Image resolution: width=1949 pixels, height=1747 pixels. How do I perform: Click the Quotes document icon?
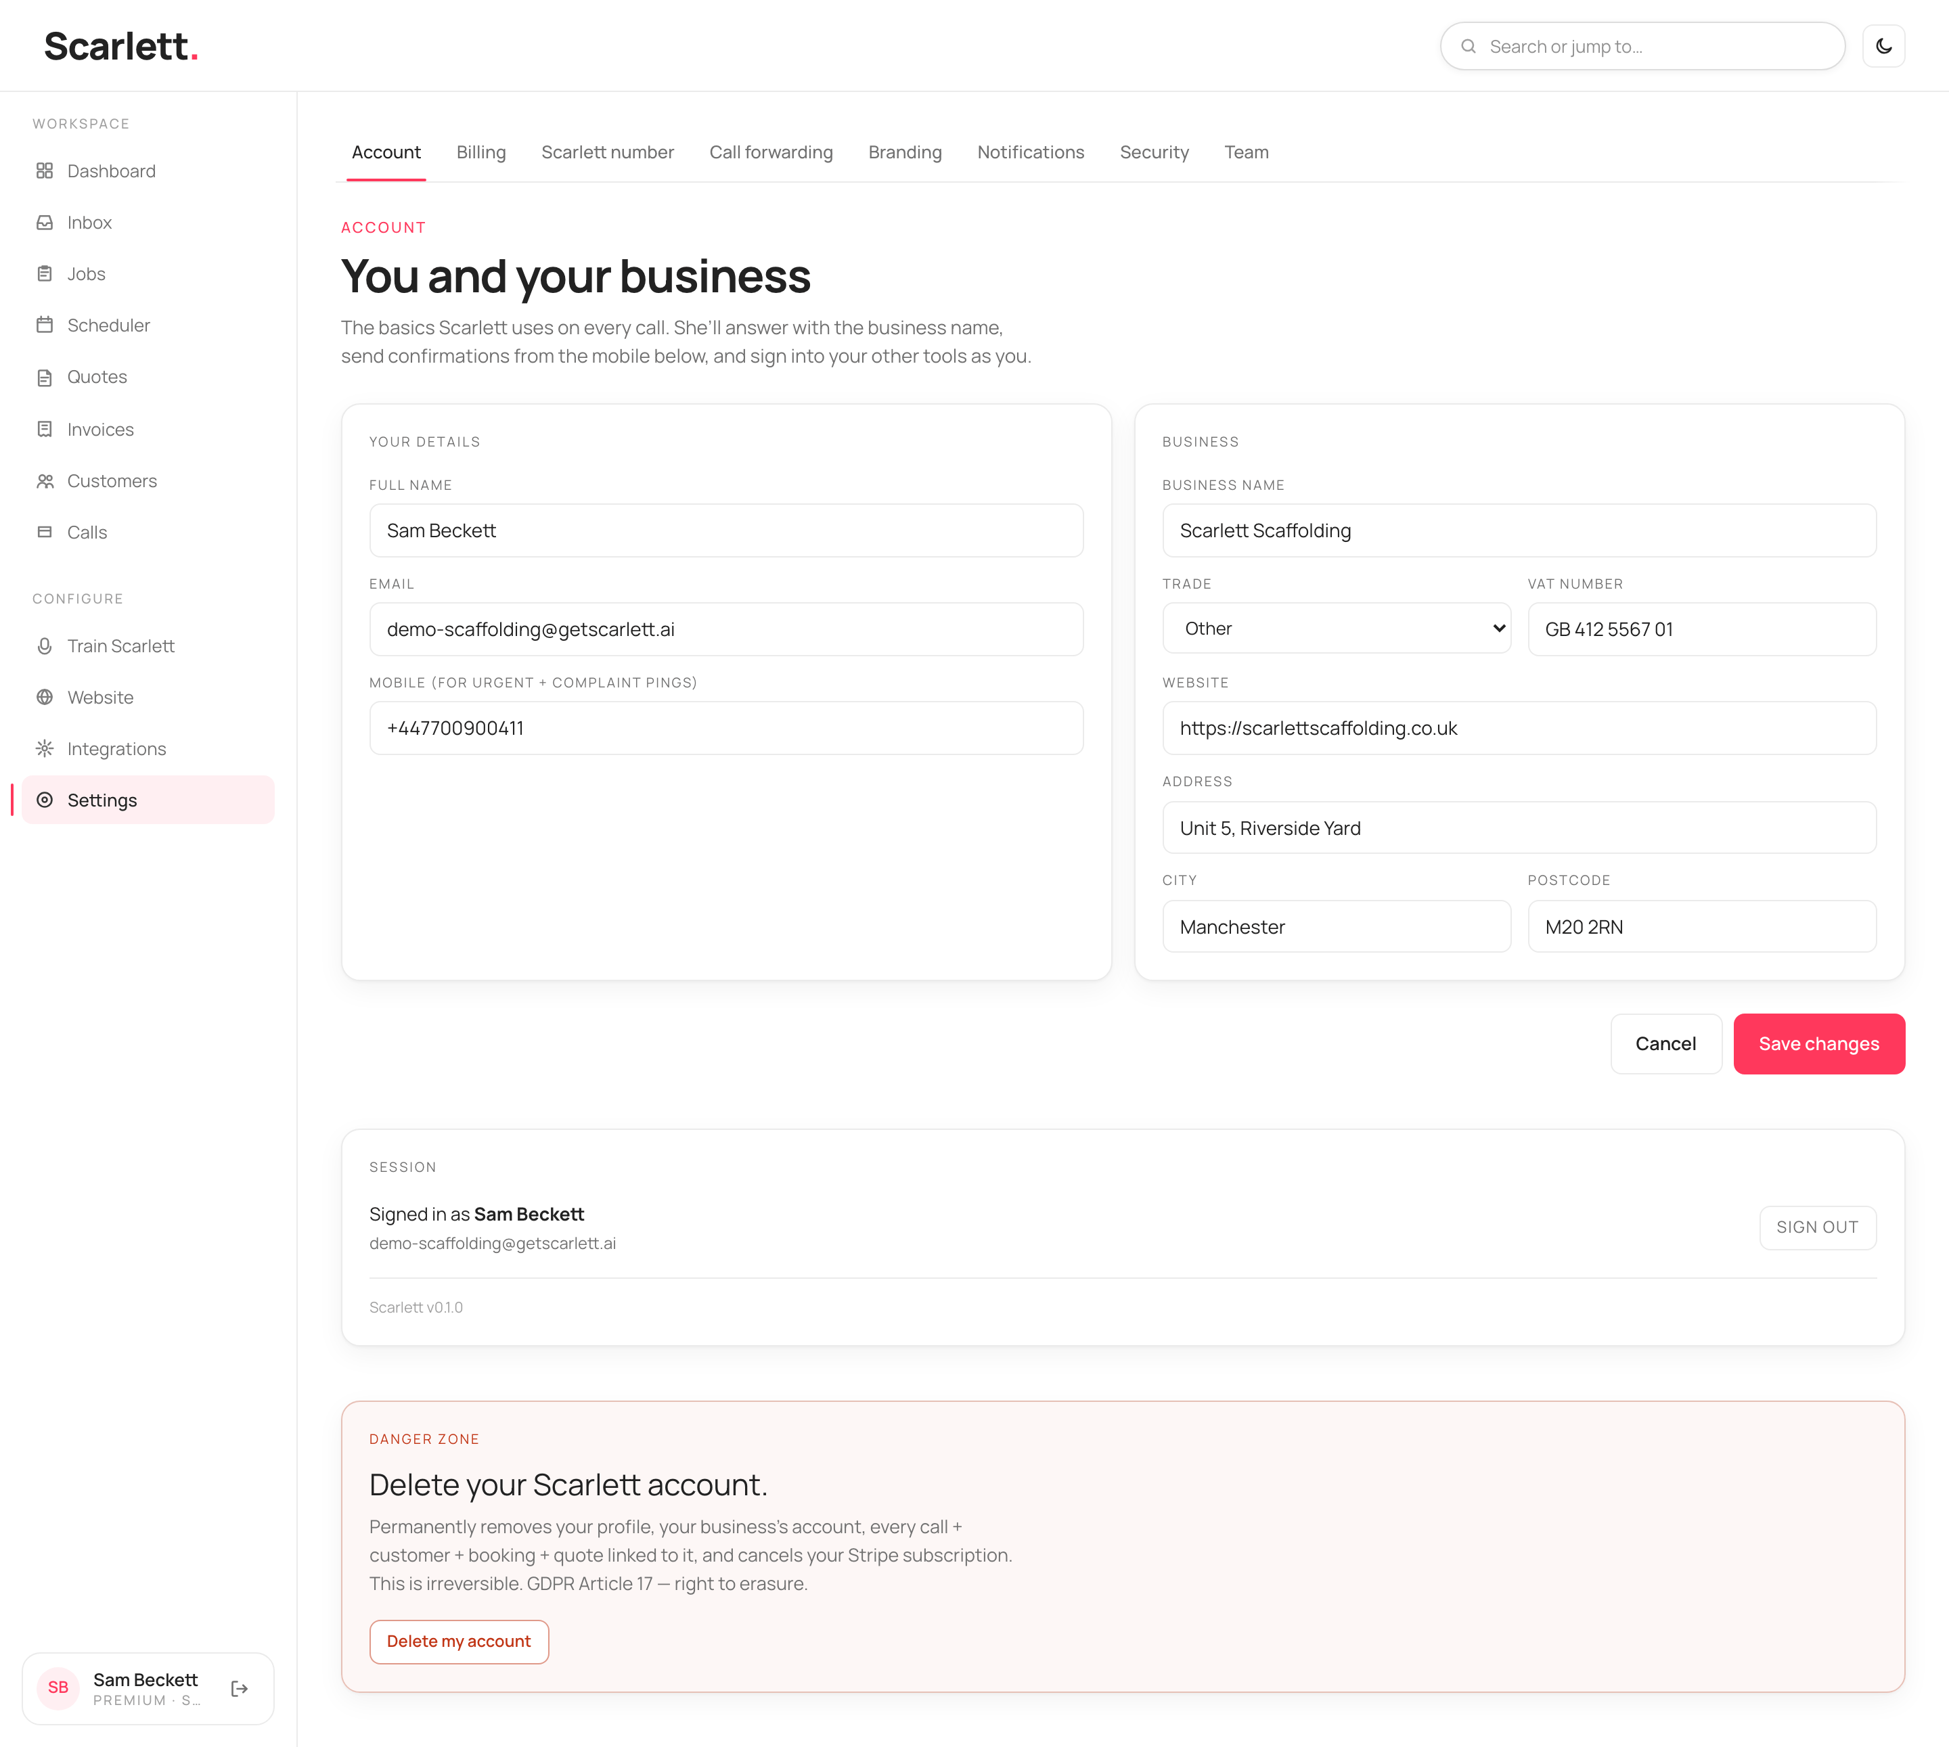pyautogui.click(x=44, y=378)
